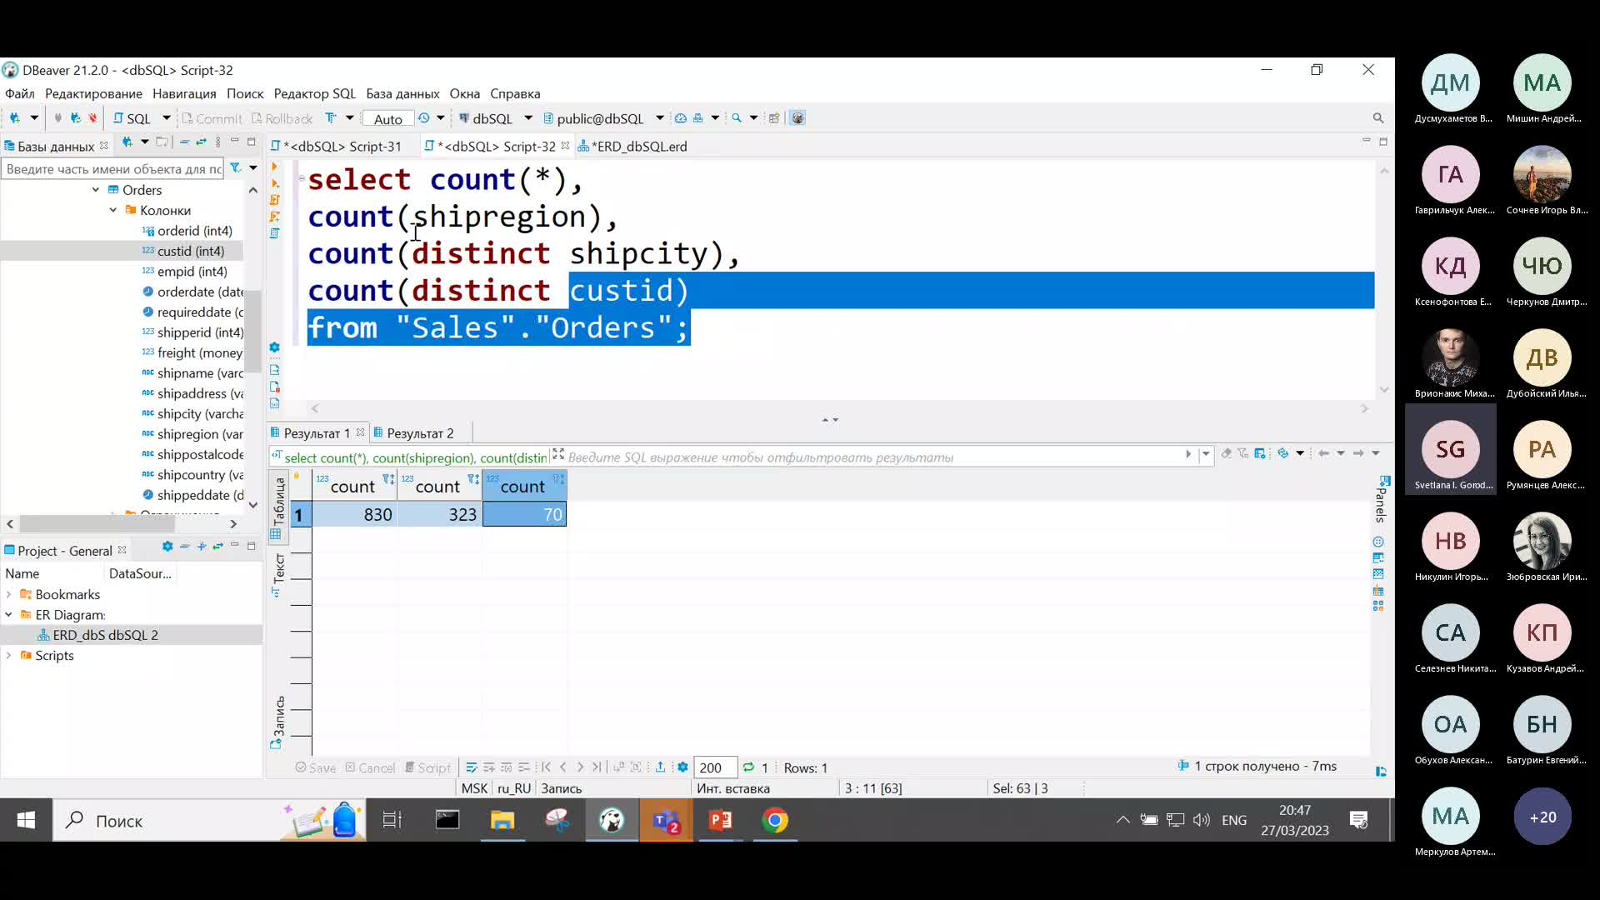Image resolution: width=1600 pixels, height=900 pixels.
Task: Expand the Bookmarks project folder
Action: click(x=9, y=594)
